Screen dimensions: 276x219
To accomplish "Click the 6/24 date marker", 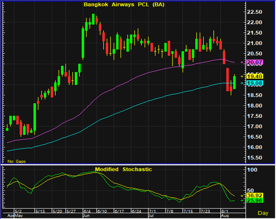I will pos(137,211).
